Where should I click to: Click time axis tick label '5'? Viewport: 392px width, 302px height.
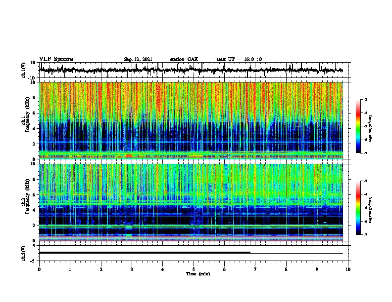(x=194, y=269)
